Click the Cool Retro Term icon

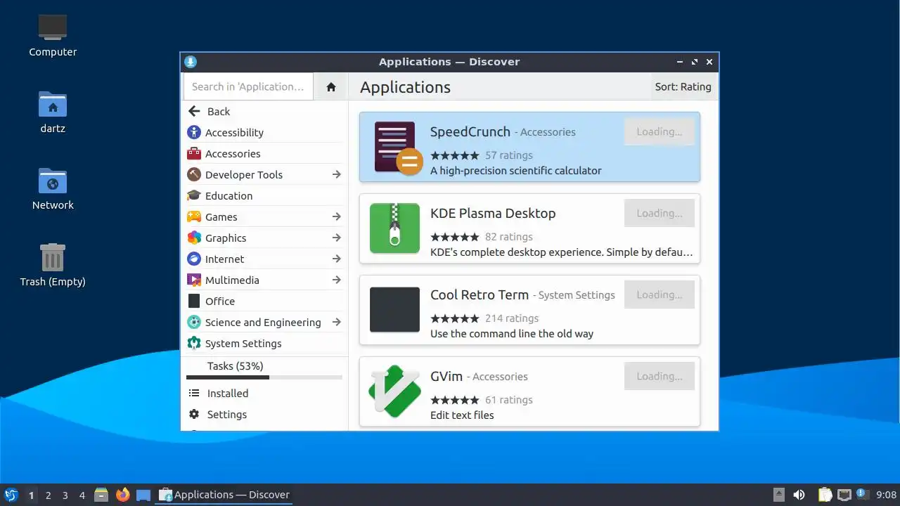(394, 310)
